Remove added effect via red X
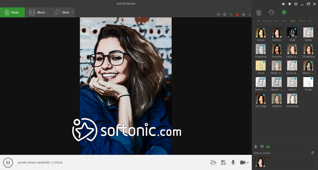Image resolution: width=318 pixels, height=170 pixels. pyautogui.click(x=264, y=158)
